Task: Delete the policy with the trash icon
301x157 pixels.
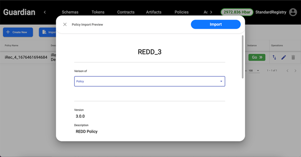Action: pyautogui.click(x=293, y=57)
